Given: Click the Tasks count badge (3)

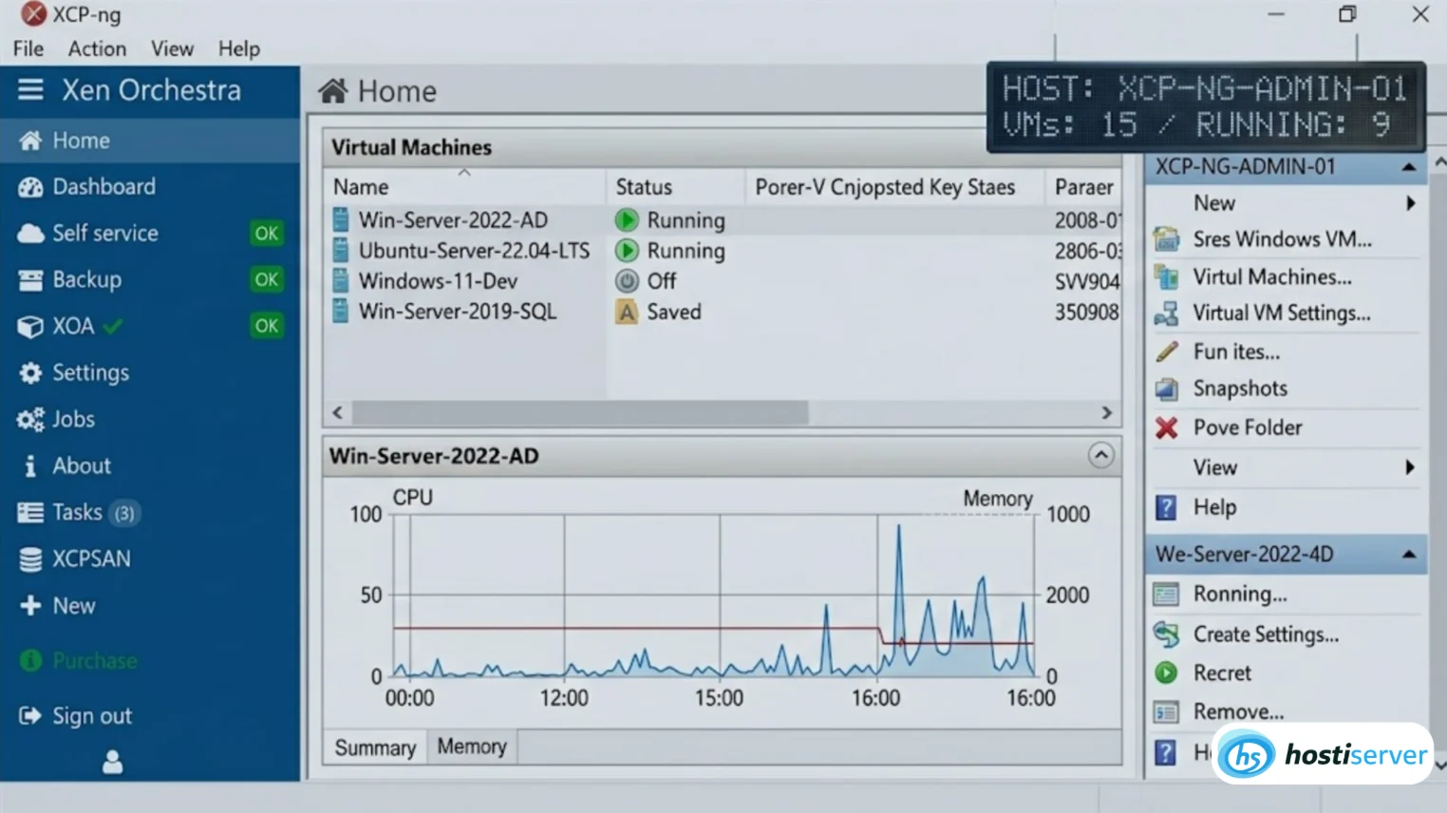Looking at the screenshot, I should click(x=124, y=514).
